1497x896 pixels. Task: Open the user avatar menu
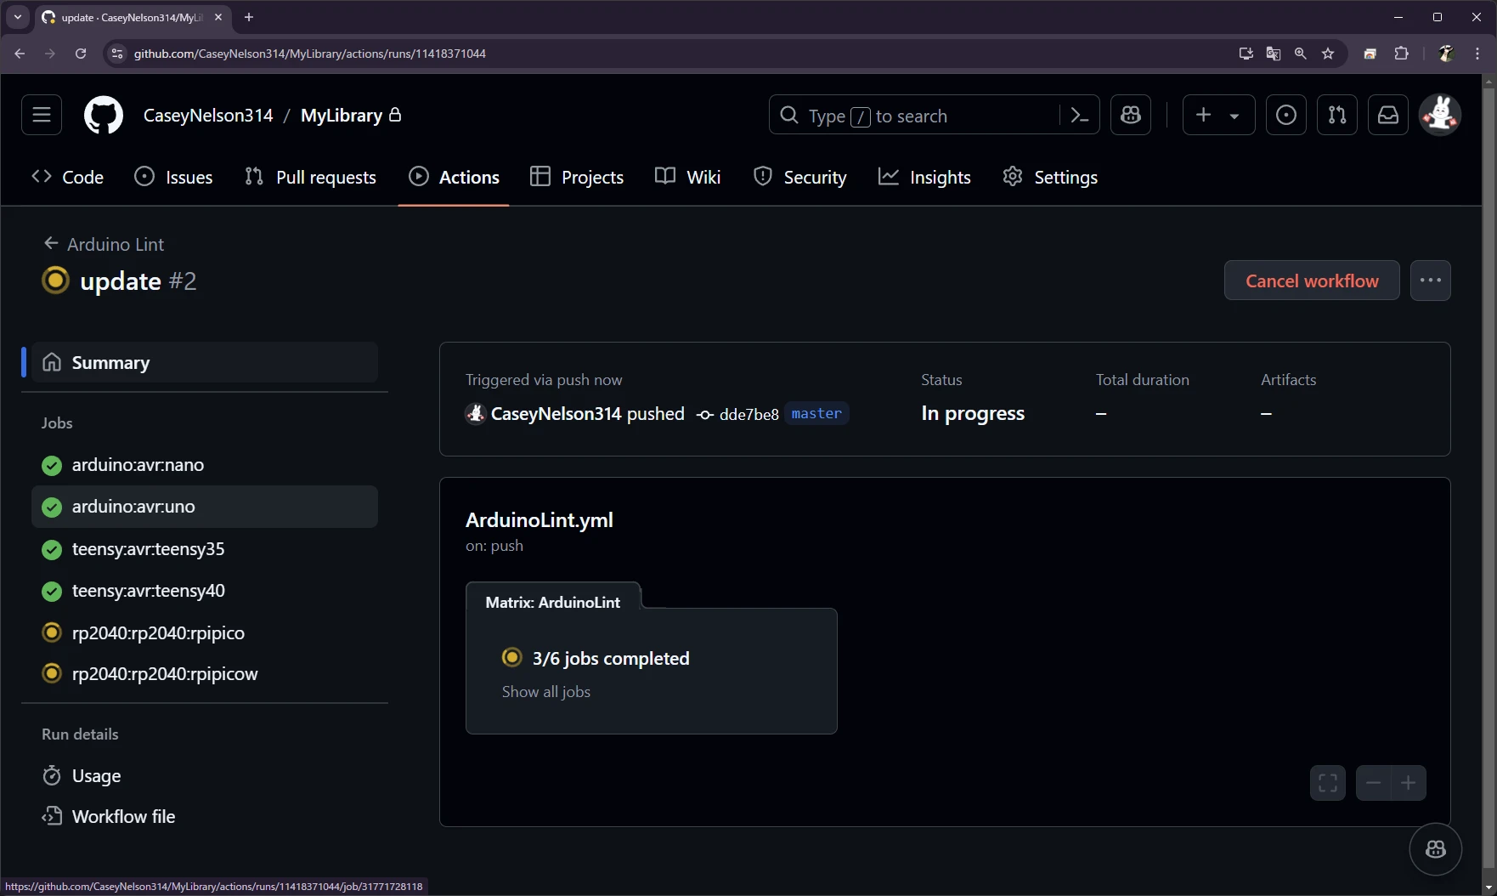(x=1440, y=115)
